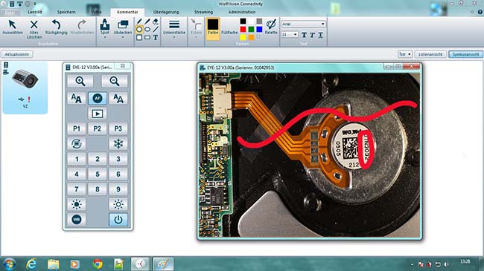Open the Streaming tab
Image resolution: width=484 pixels, height=271 pixels.
[x=203, y=12]
